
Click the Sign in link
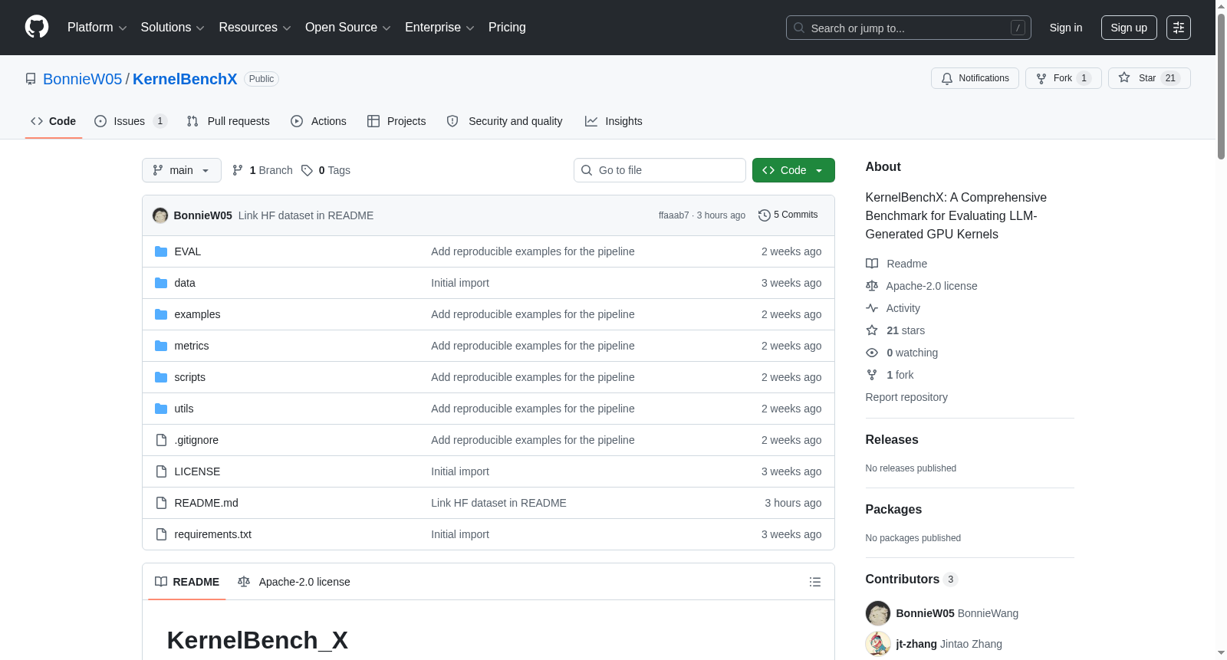[1066, 28]
